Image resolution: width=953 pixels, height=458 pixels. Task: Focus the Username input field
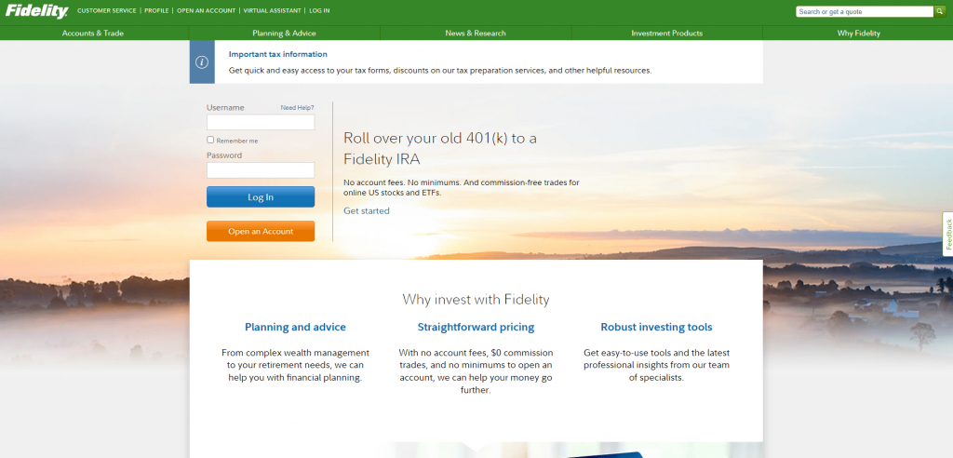coord(261,122)
